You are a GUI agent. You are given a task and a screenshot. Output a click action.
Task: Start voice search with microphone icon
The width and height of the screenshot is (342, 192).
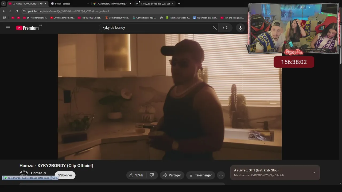pos(240,28)
